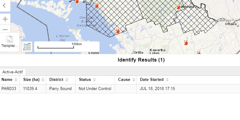The height and width of the screenshot is (120, 240).
Task: Click the fire icon on the hatched zone's shoreline edge
Action: pos(96,5)
